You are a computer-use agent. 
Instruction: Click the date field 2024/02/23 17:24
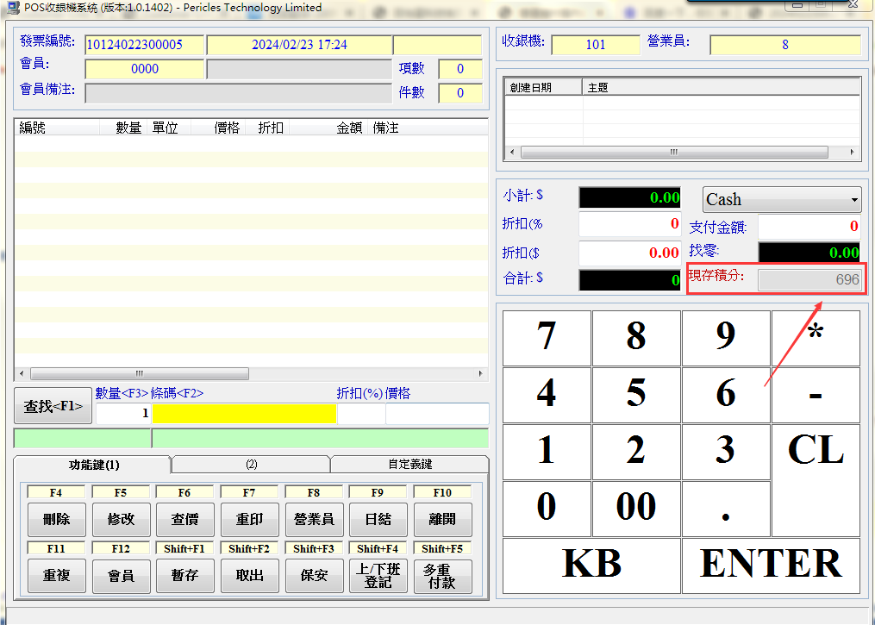[299, 45]
